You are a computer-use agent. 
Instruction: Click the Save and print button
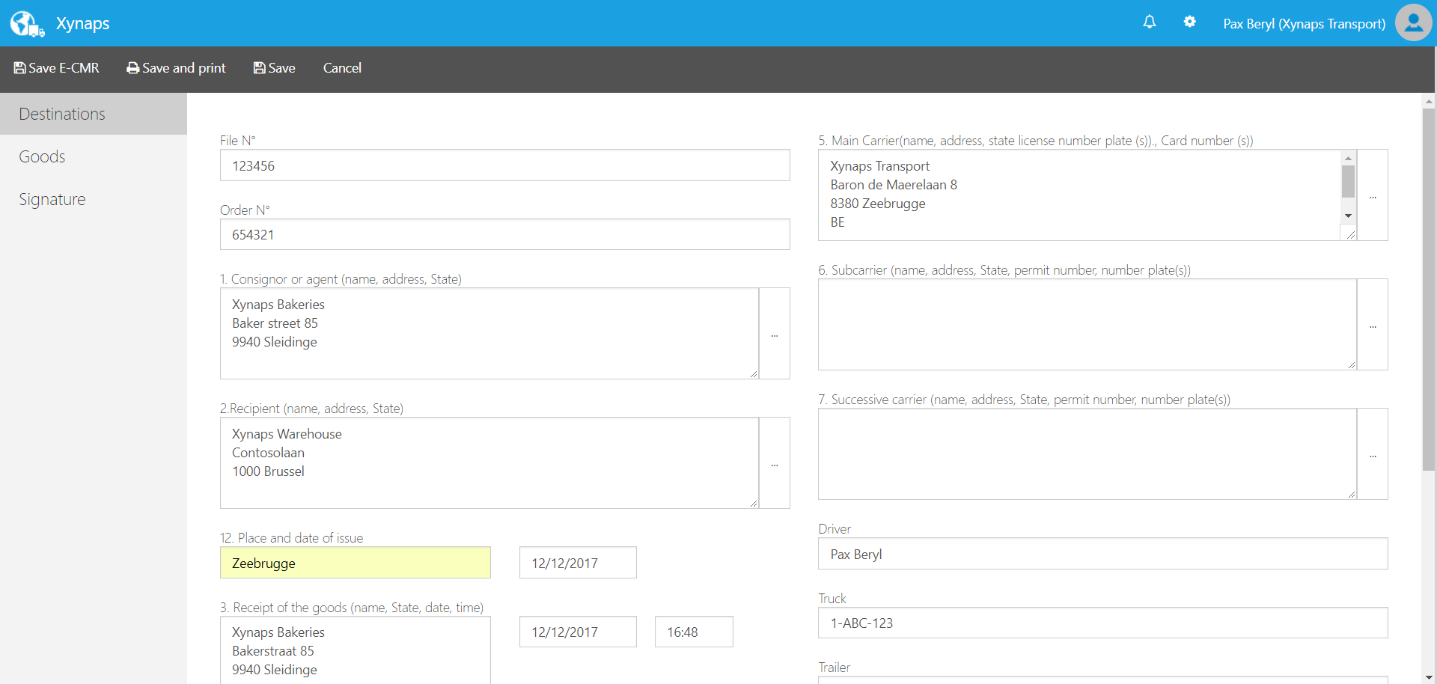(176, 67)
